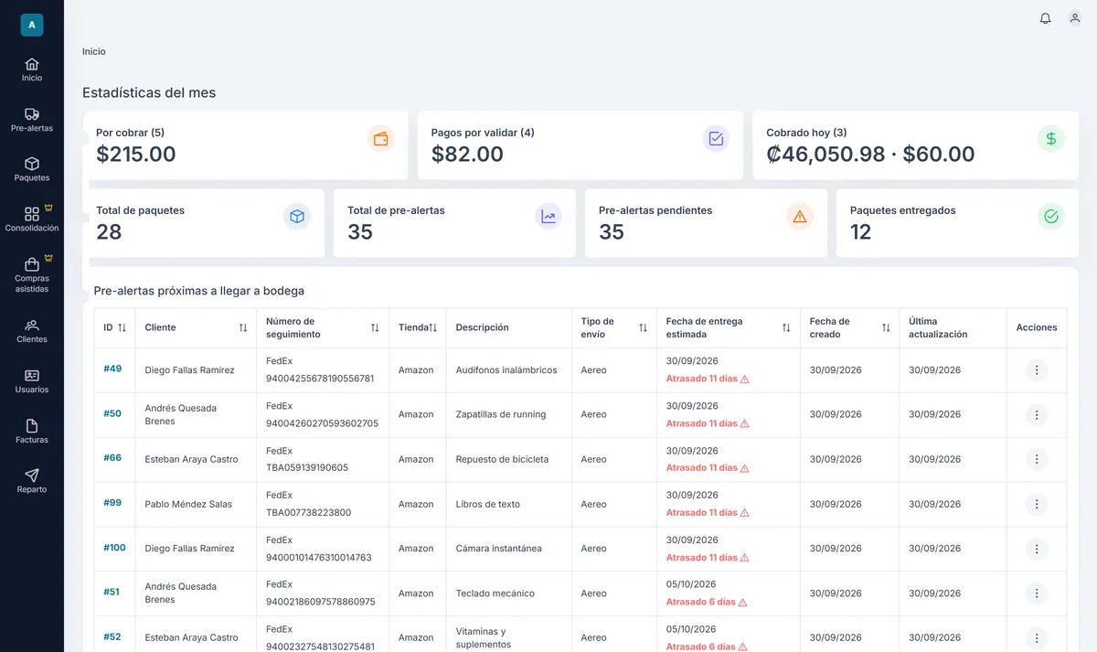Click the check icon on Paquetes entregados

pyautogui.click(x=1051, y=217)
